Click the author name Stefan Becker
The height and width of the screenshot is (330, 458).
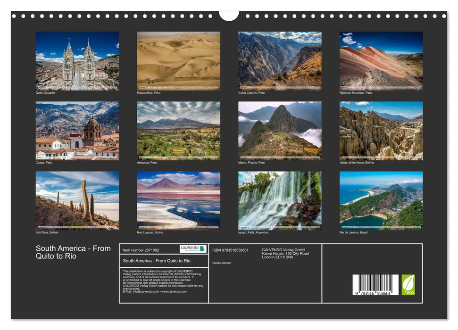point(222,262)
